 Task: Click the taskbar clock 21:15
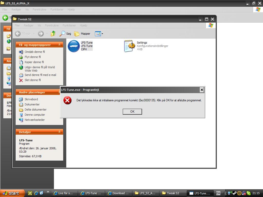(256, 193)
